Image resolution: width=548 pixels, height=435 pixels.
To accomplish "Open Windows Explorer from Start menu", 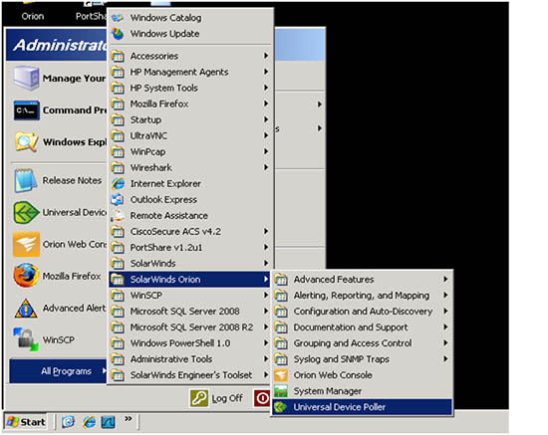I will pyautogui.click(x=60, y=142).
